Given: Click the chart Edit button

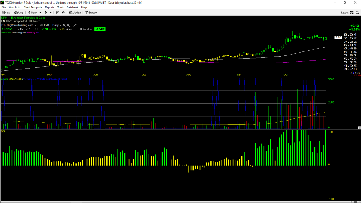Looking at the screenshot, I should (x=45, y=25).
